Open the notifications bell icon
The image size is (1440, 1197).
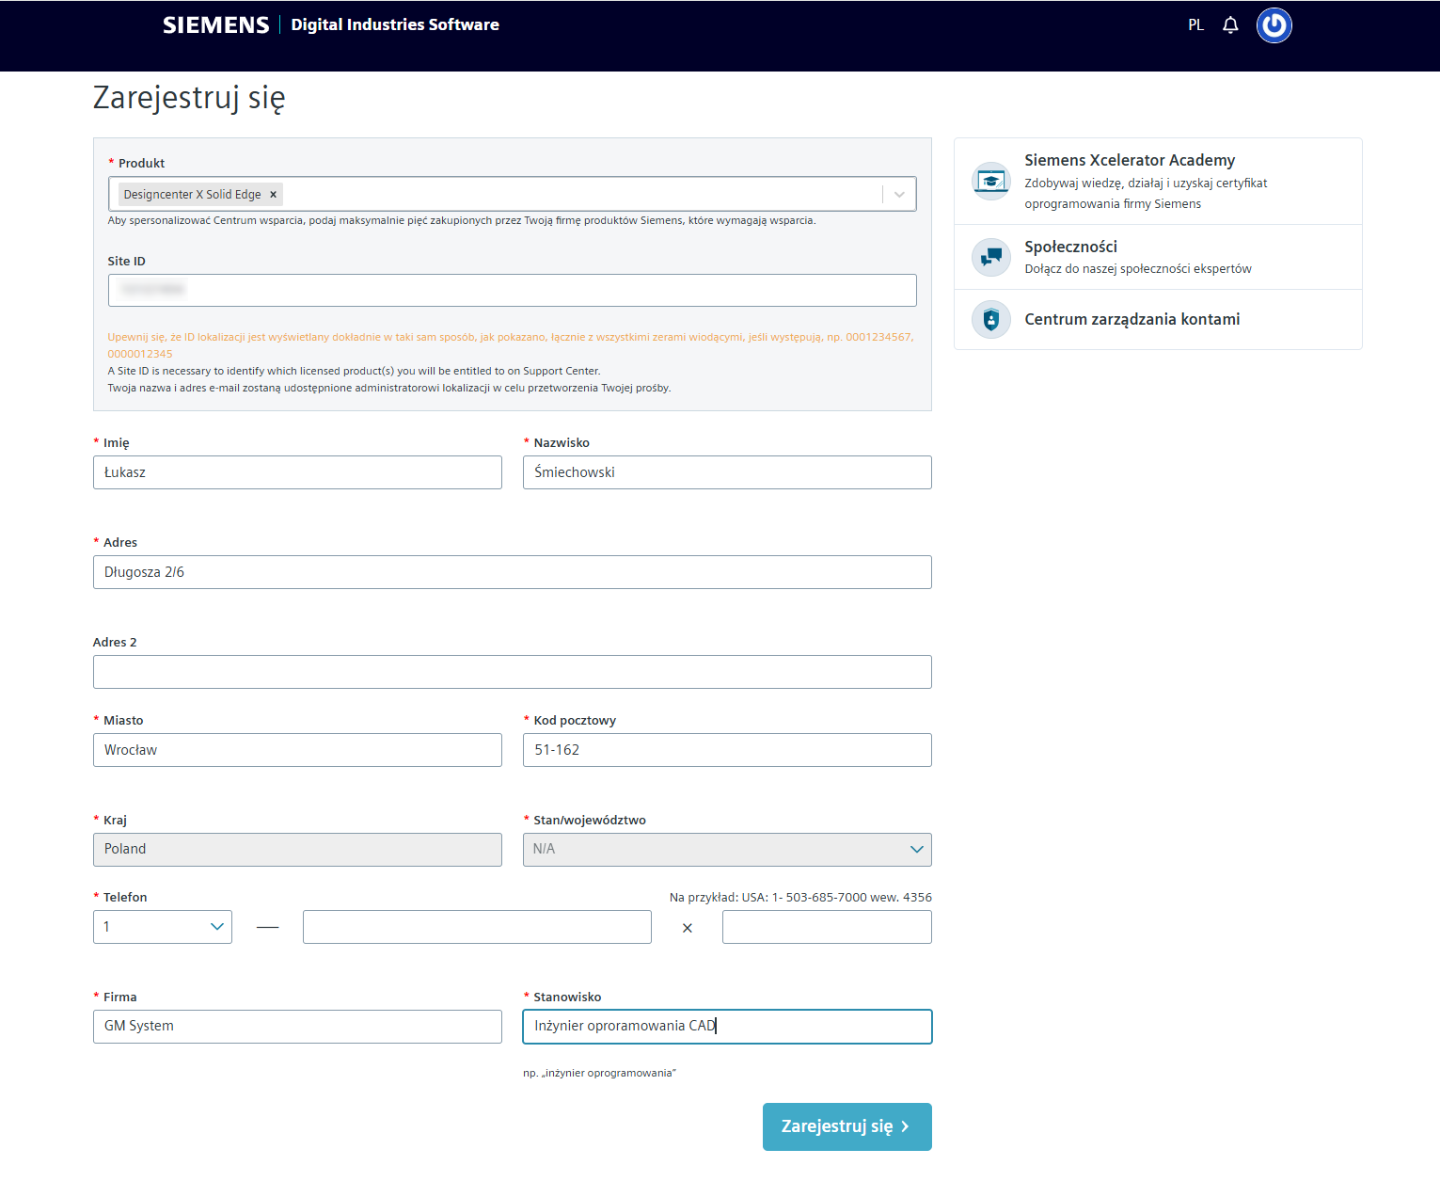coord(1230,25)
